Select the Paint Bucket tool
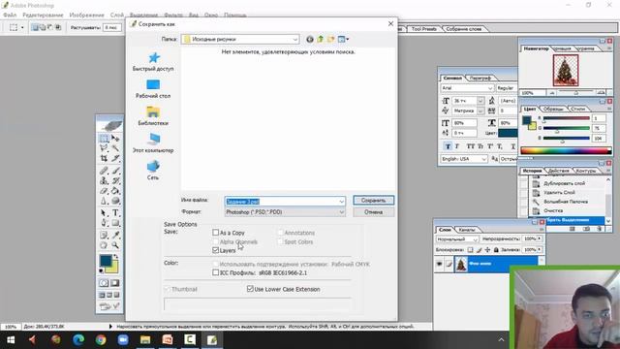Viewport: 620px width, 349px height. pyautogui.click(x=115, y=191)
